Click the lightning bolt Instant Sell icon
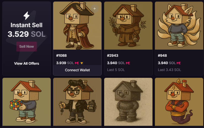Viewport: 204px width, 128px height. click(x=26, y=16)
